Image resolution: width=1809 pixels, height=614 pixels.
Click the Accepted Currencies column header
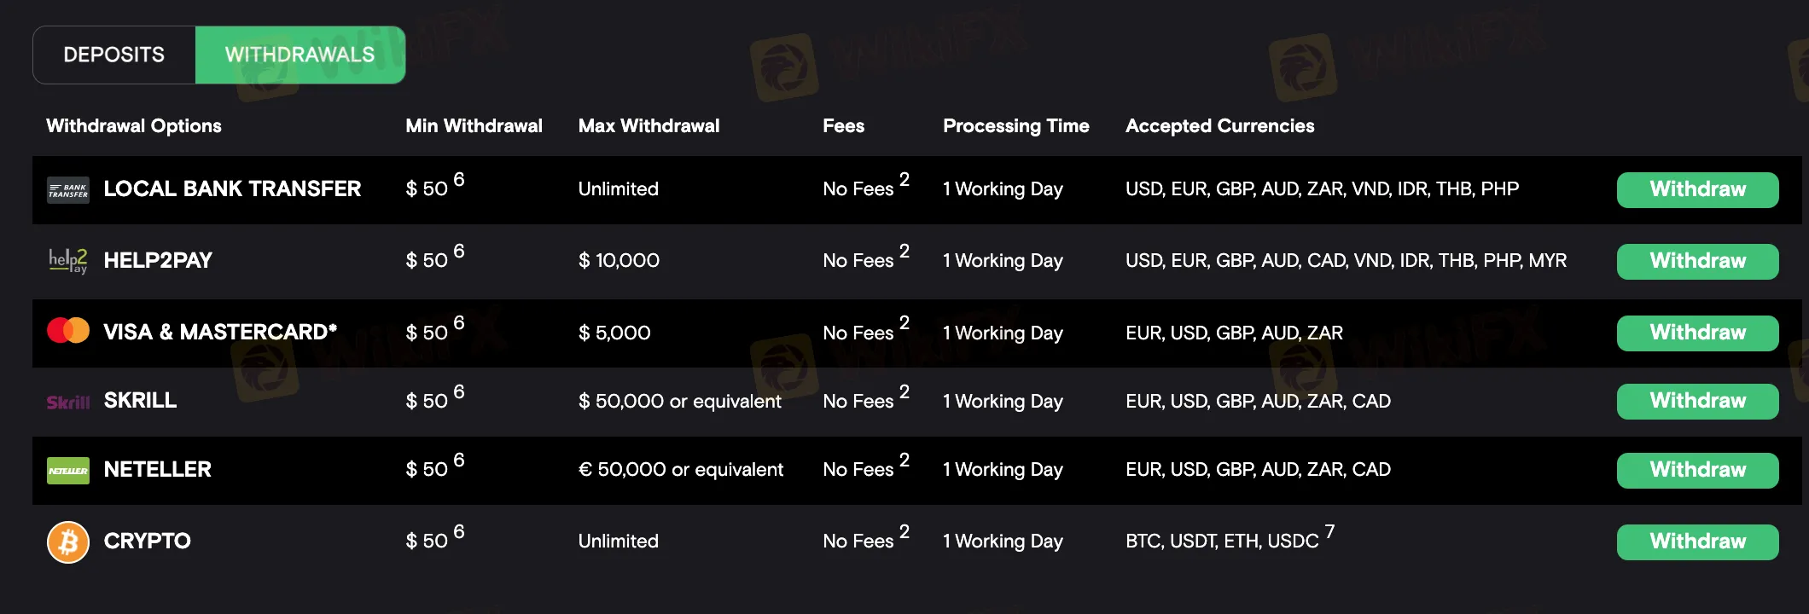click(1219, 126)
